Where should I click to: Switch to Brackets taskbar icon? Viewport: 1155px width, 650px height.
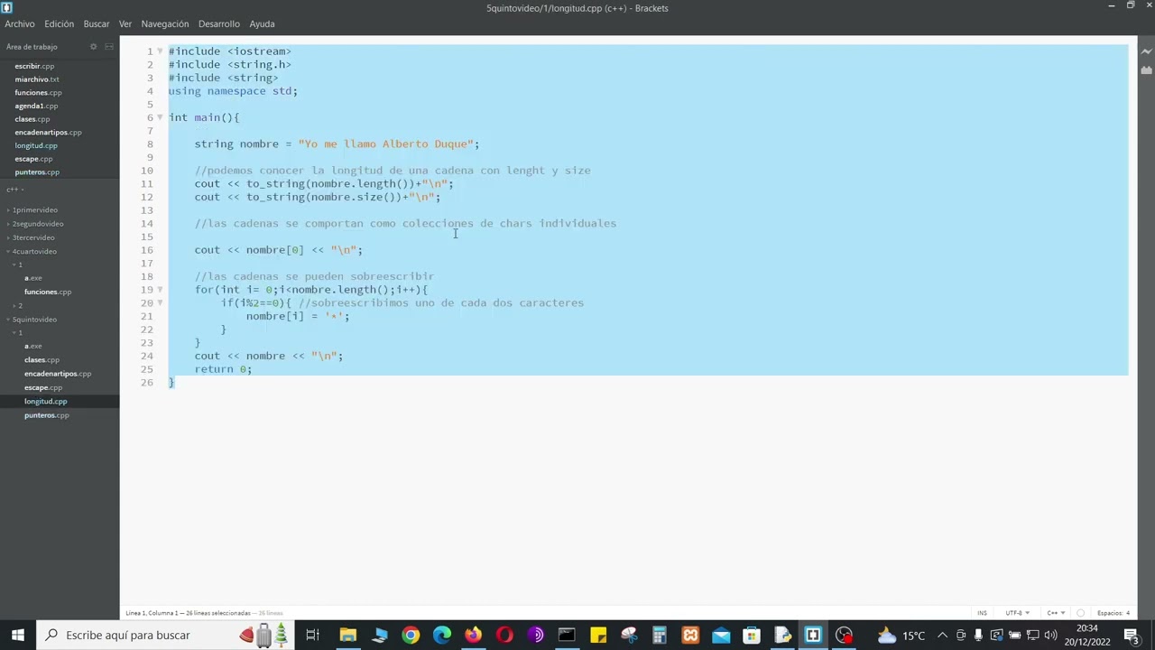click(813, 635)
